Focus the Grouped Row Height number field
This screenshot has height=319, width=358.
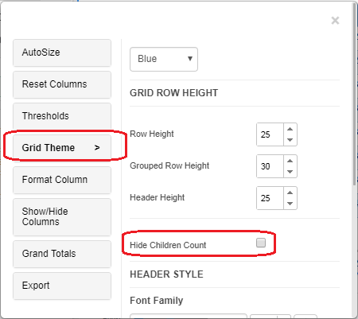[x=270, y=166]
